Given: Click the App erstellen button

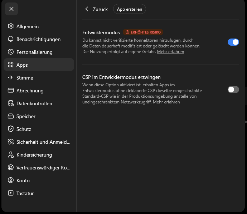Looking at the screenshot, I should (130, 9).
